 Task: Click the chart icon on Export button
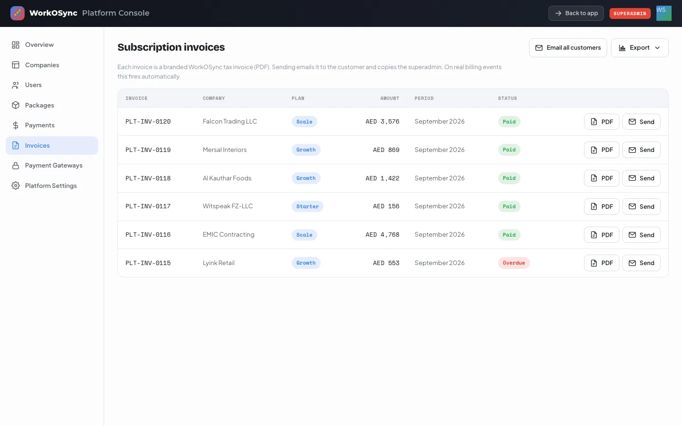click(x=622, y=48)
